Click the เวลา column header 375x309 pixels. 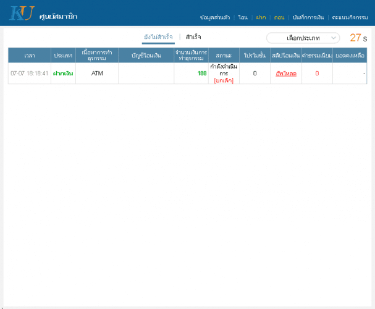30,56
